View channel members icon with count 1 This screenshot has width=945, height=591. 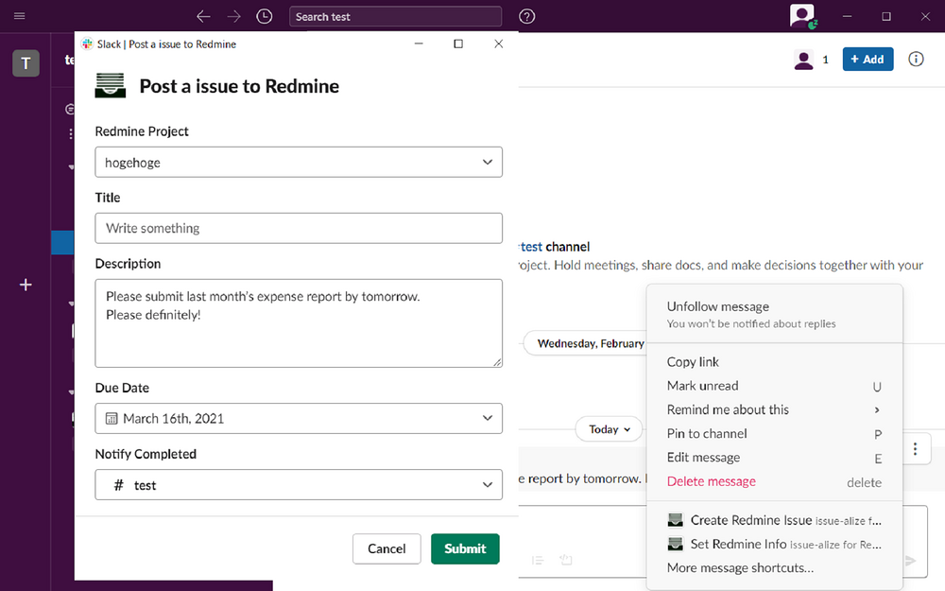pos(811,59)
